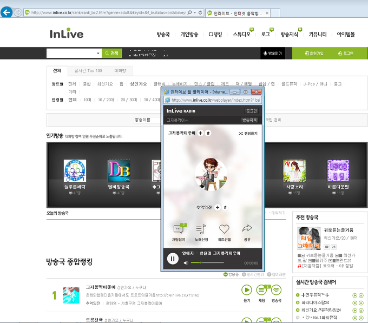Send a heart gift via 하트선물 icon
The width and height of the screenshot is (368, 323).
coord(224,229)
